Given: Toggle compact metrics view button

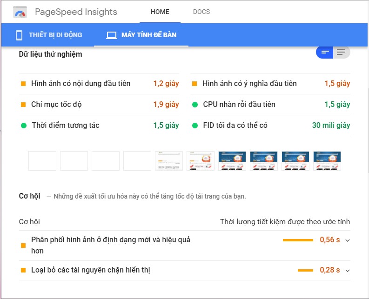Looking at the screenshot, I should click(x=324, y=52).
